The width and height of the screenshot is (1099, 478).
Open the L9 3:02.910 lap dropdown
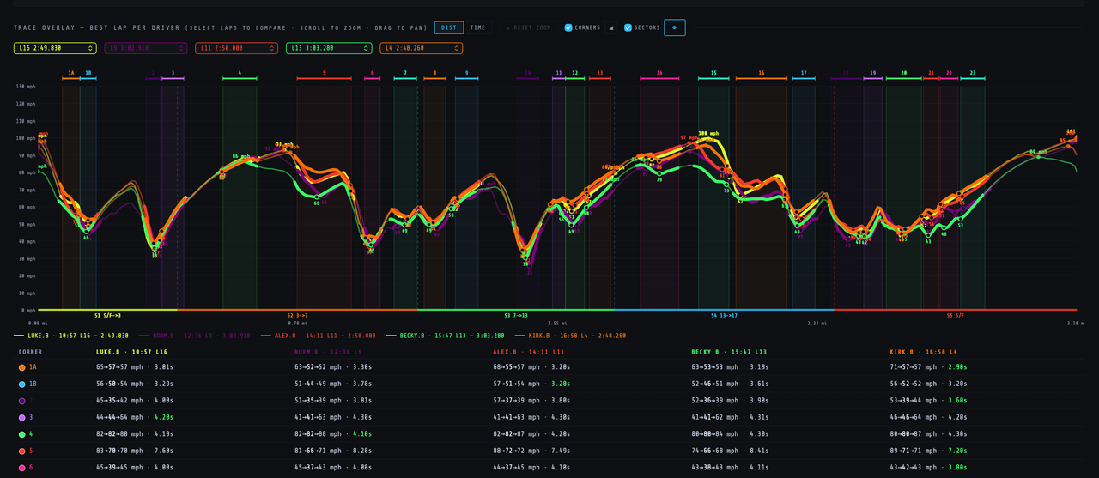click(146, 49)
